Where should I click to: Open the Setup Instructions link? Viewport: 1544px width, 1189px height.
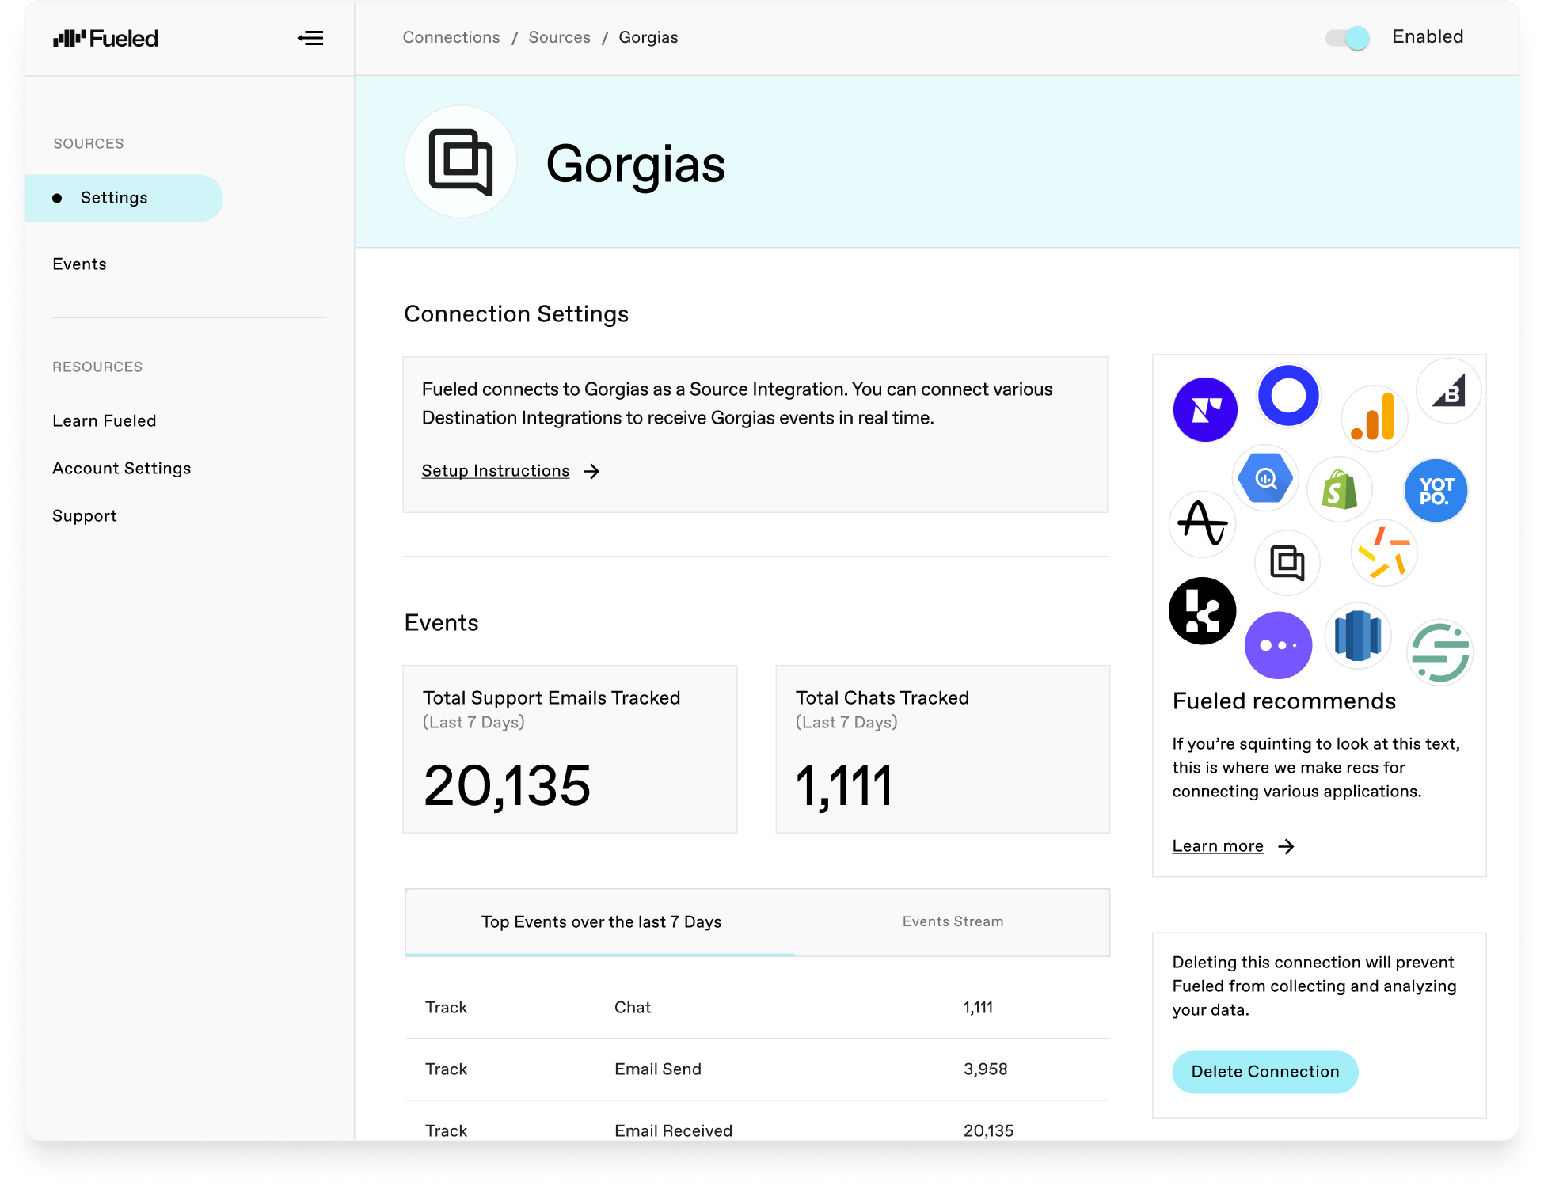tap(496, 471)
